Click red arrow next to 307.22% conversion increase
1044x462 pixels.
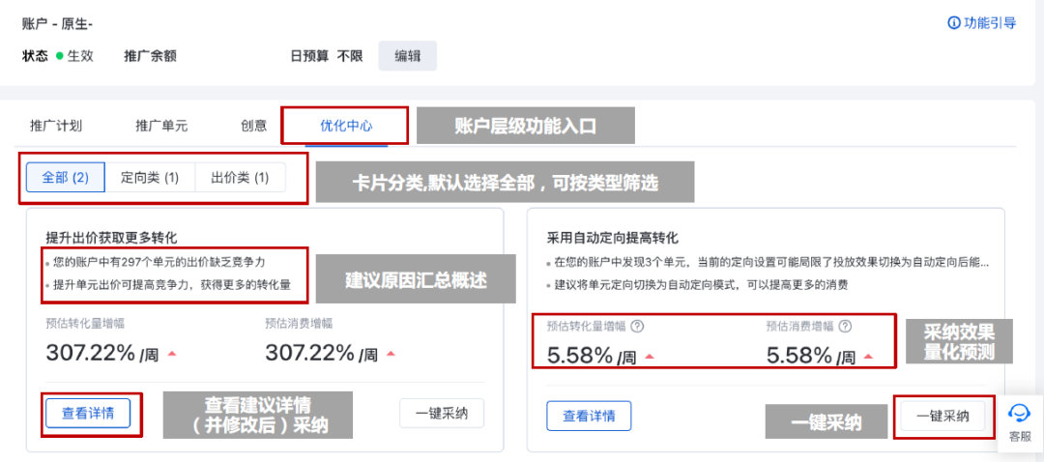point(172,354)
